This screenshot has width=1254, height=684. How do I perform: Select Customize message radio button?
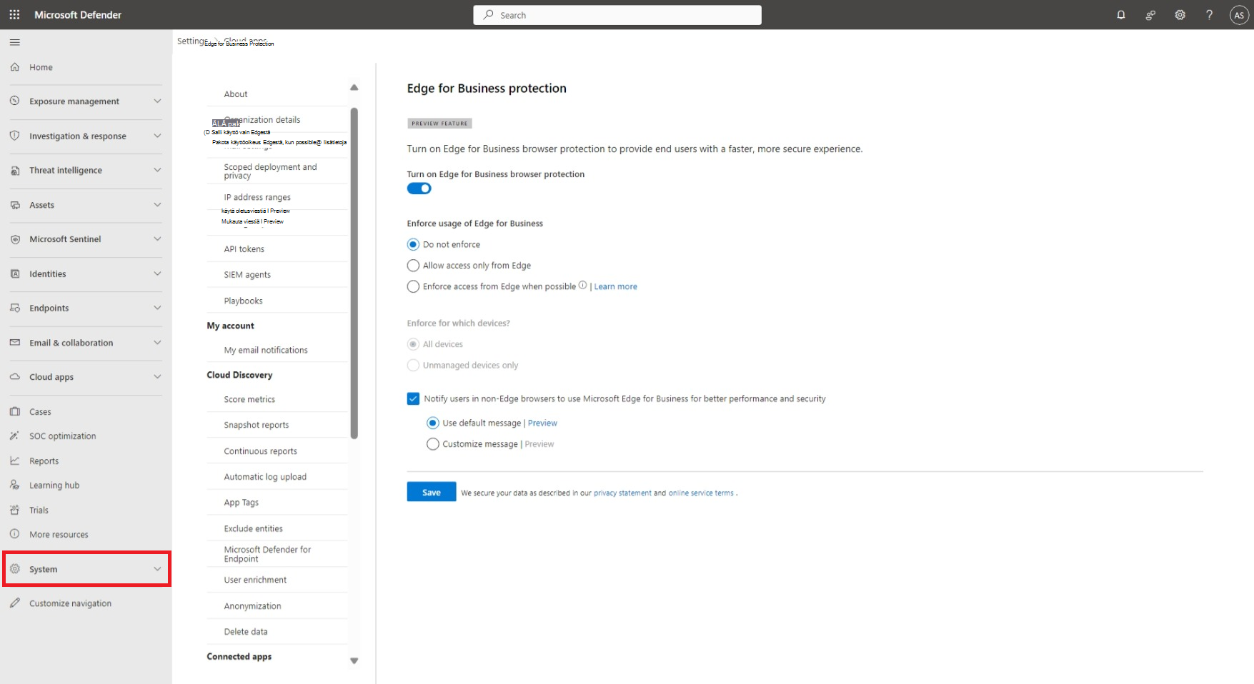[432, 444]
